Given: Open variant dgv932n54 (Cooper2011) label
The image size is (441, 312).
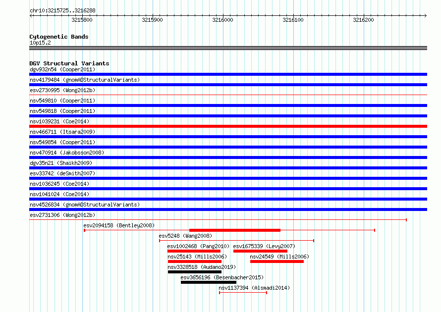Looking at the screenshot, I should click(62, 69).
